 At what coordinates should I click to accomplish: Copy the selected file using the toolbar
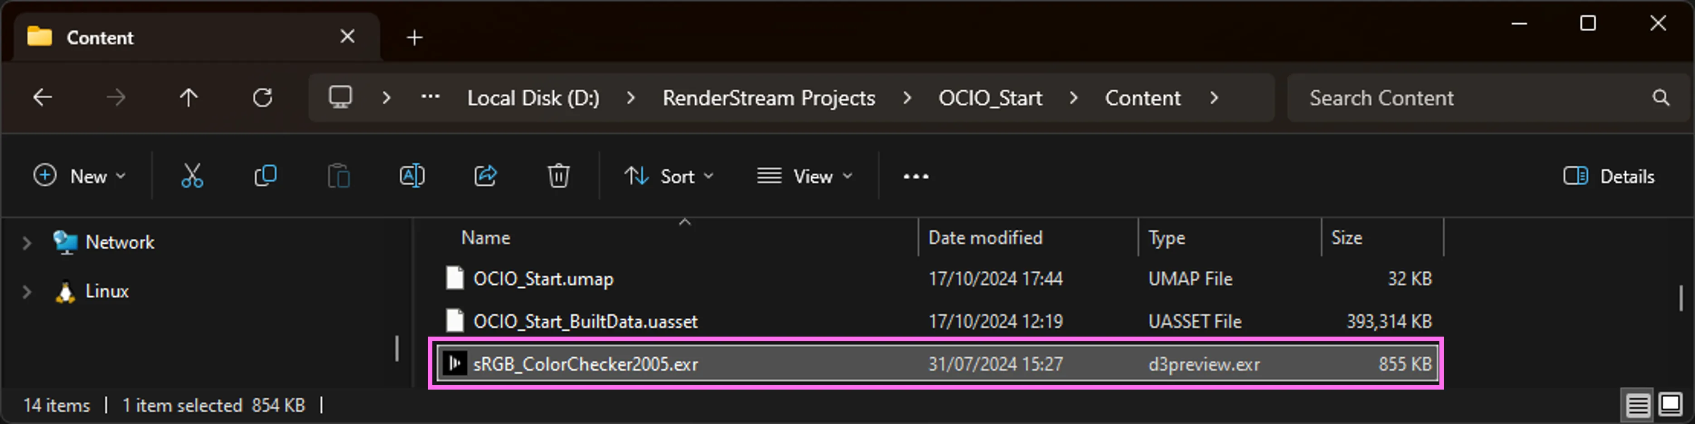click(x=265, y=175)
